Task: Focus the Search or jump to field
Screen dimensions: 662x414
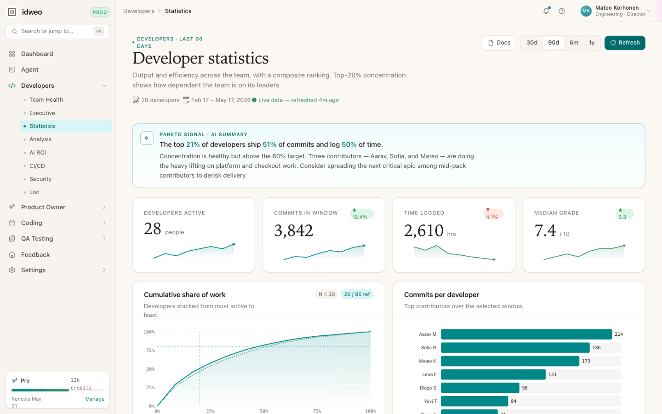Action: [57, 31]
